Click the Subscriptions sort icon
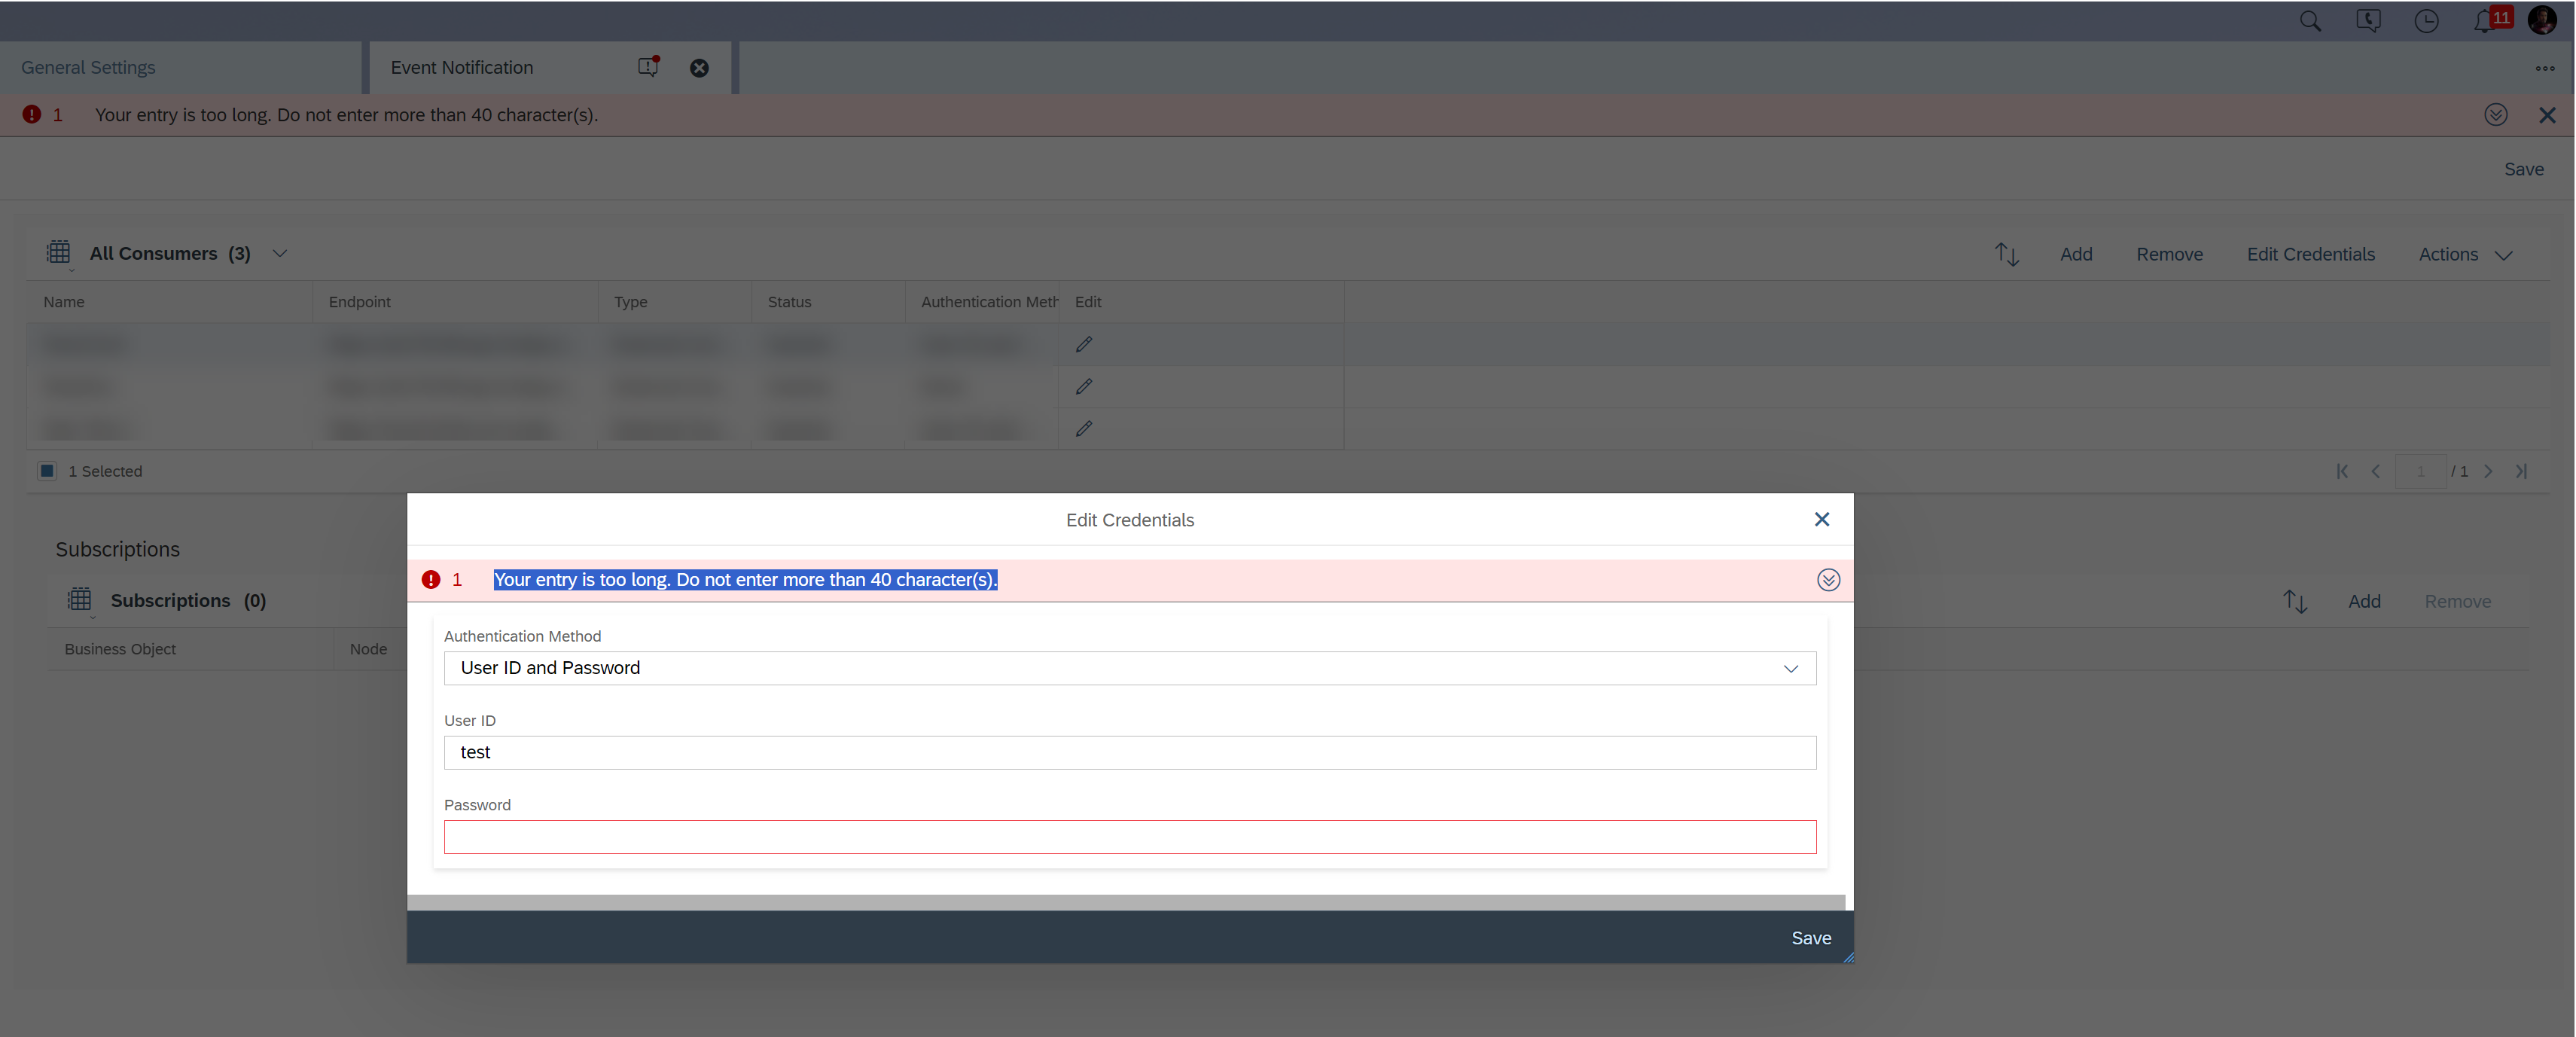This screenshot has width=2576, height=1037. coord(2295,601)
